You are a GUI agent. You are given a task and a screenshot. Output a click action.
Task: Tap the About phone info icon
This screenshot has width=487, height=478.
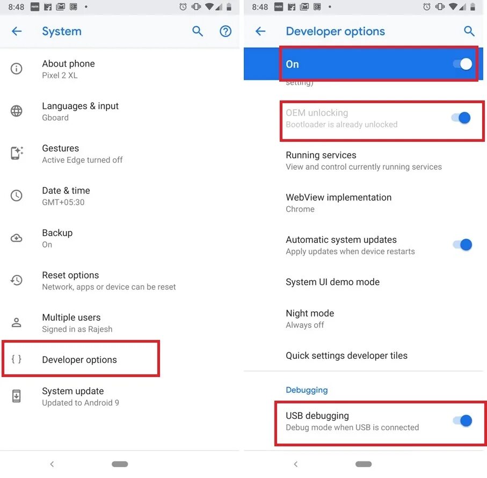pos(17,69)
